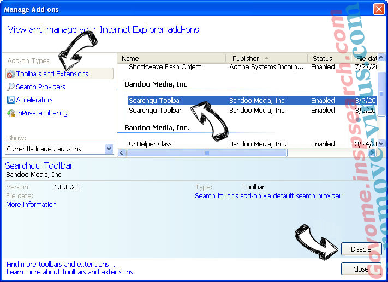Click the Close button

point(361,269)
